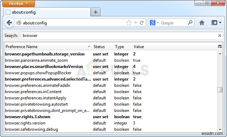This screenshot has width=227, height=137.
Task: Clear the preference search with X
Action: tap(219, 36)
